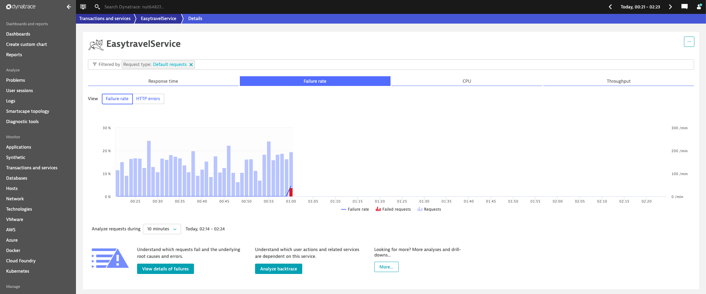This screenshot has width=706, height=294.
Task: Click the search magnifier icon
Action: [97, 7]
